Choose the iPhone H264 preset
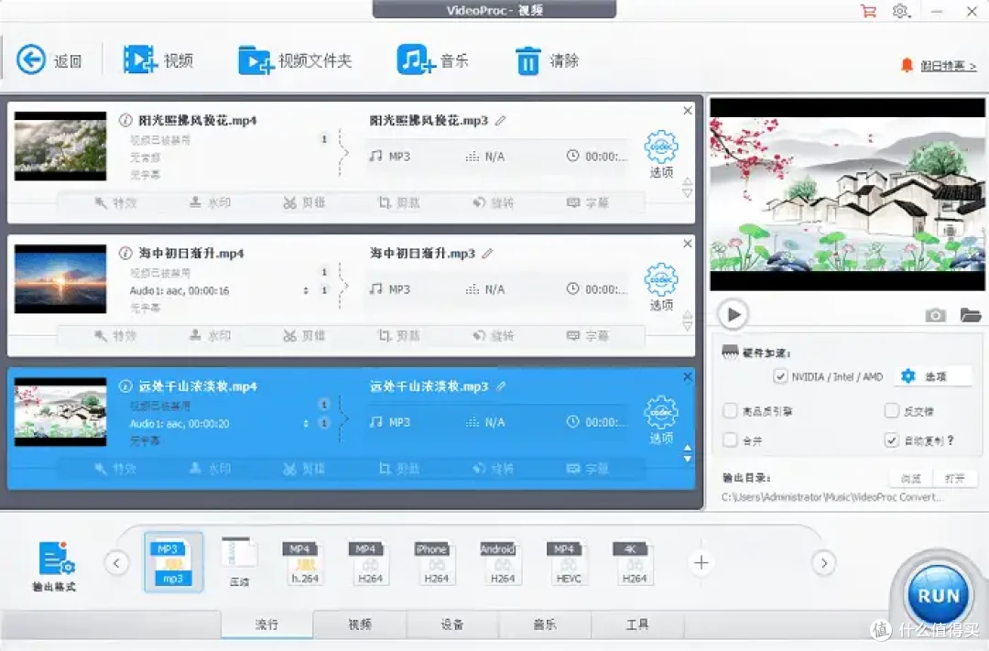989x651 pixels. tap(436, 563)
